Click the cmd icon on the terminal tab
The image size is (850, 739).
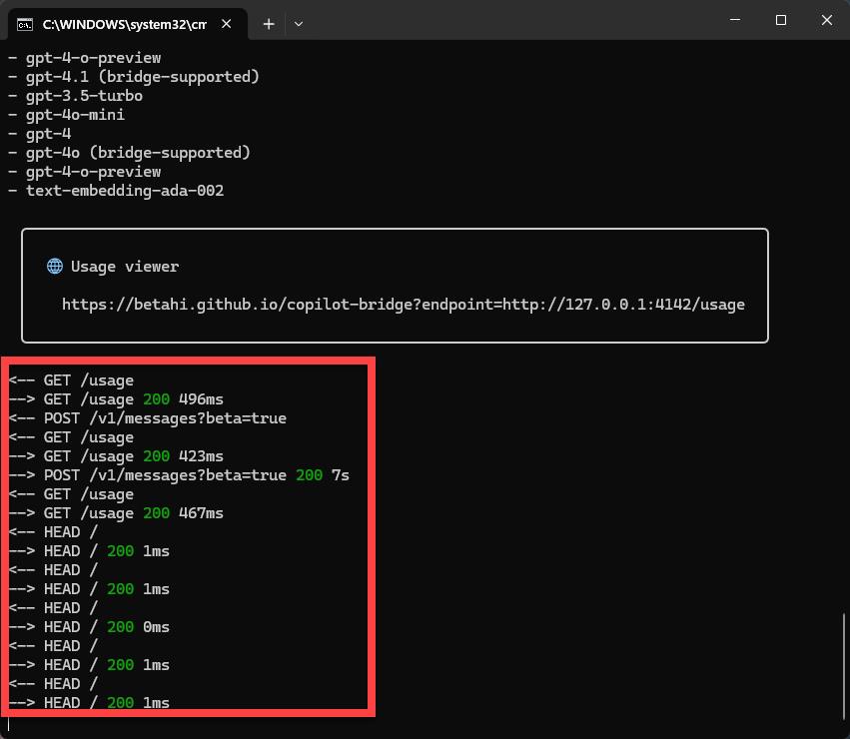[x=25, y=24]
